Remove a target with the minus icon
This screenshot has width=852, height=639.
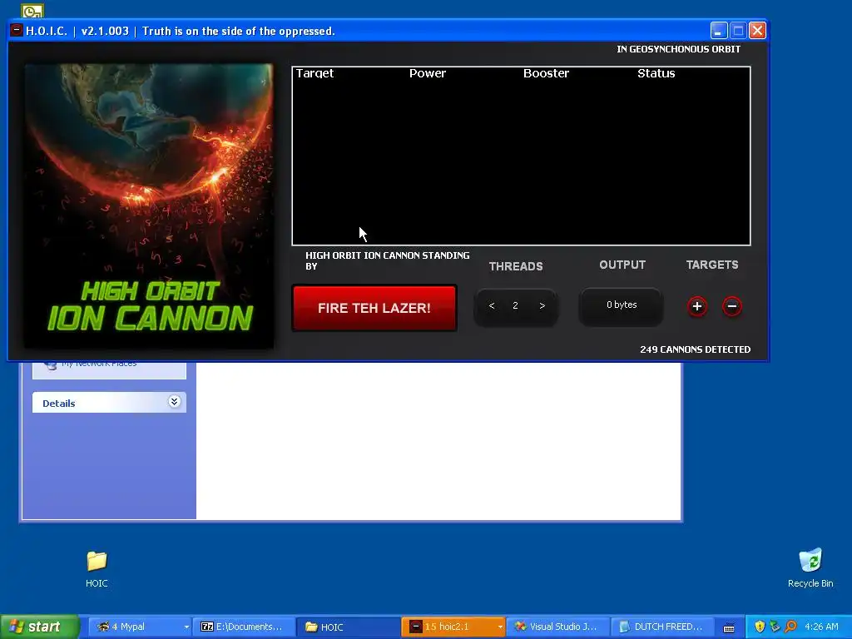click(732, 306)
